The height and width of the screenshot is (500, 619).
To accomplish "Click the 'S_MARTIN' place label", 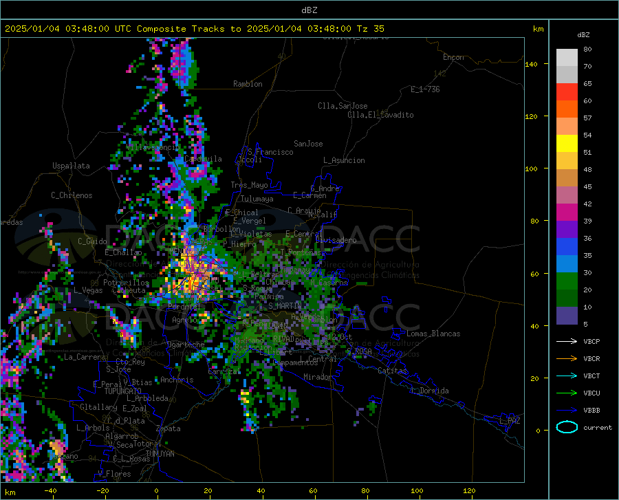I will click(285, 306).
